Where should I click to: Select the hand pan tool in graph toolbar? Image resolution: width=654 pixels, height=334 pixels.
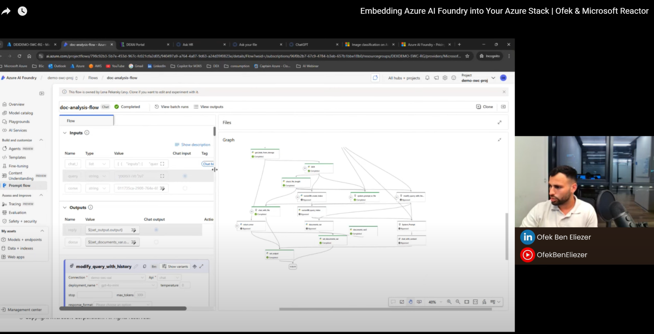coord(411,302)
